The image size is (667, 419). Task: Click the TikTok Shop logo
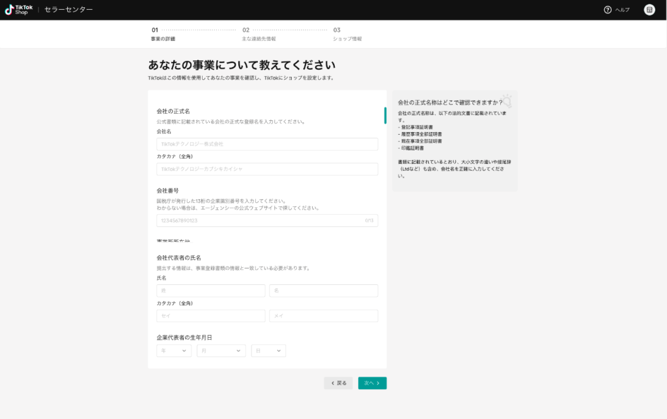18,9
